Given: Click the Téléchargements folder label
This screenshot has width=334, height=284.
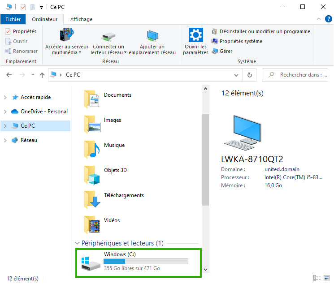Looking at the screenshot, I should click(x=124, y=195).
